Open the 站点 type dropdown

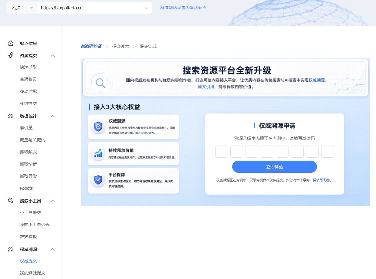coord(22,8)
